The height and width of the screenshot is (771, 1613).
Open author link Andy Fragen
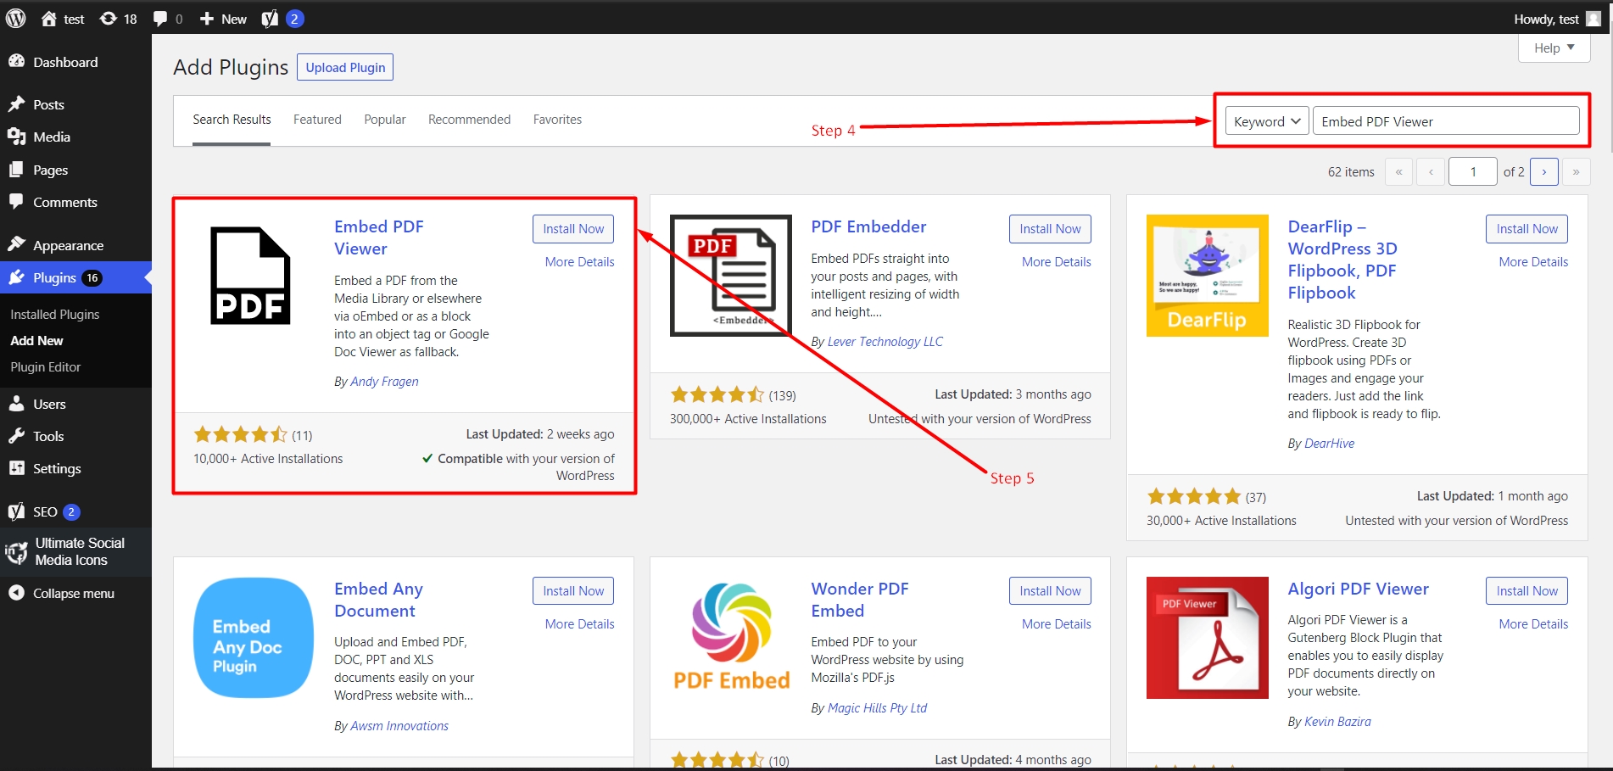click(x=384, y=382)
